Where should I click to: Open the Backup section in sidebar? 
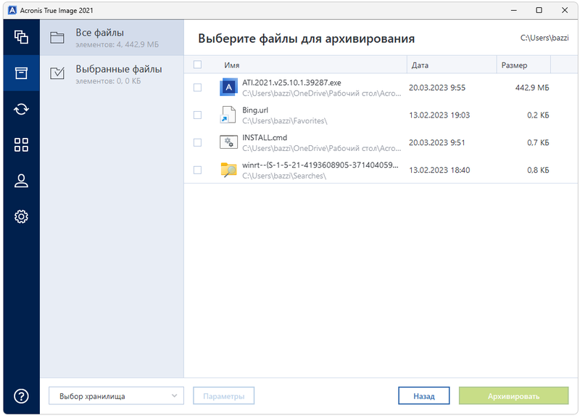tap(21, 37)
